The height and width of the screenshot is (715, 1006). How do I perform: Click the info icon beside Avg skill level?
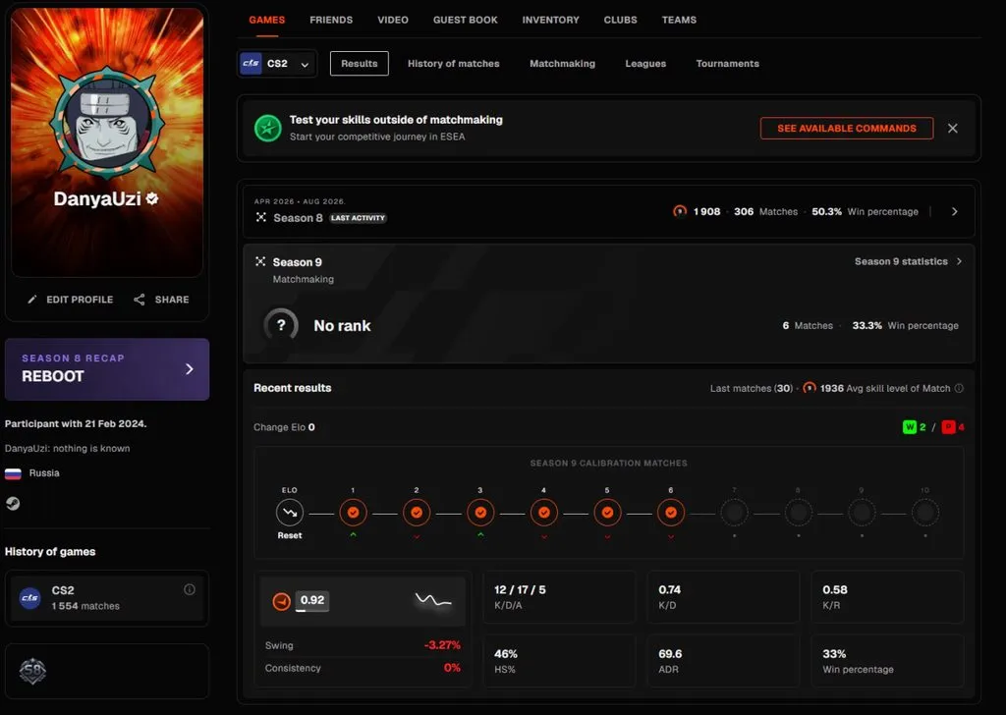tap(959, 388)
